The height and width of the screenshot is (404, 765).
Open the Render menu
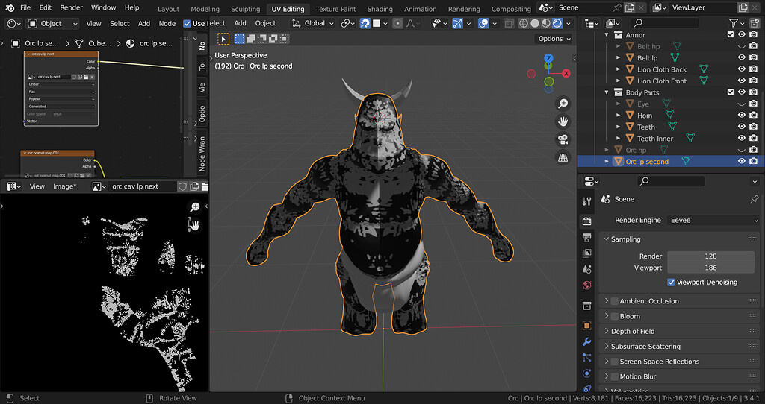[71, 7]
